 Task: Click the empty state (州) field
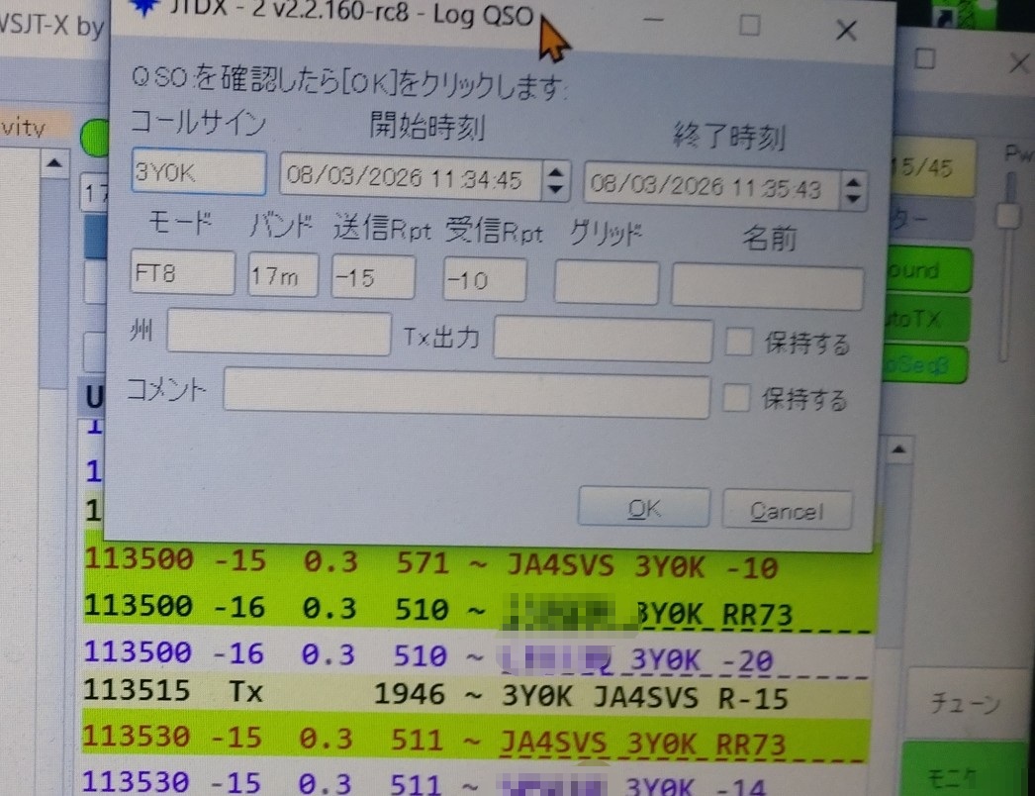tap(279, 333)
